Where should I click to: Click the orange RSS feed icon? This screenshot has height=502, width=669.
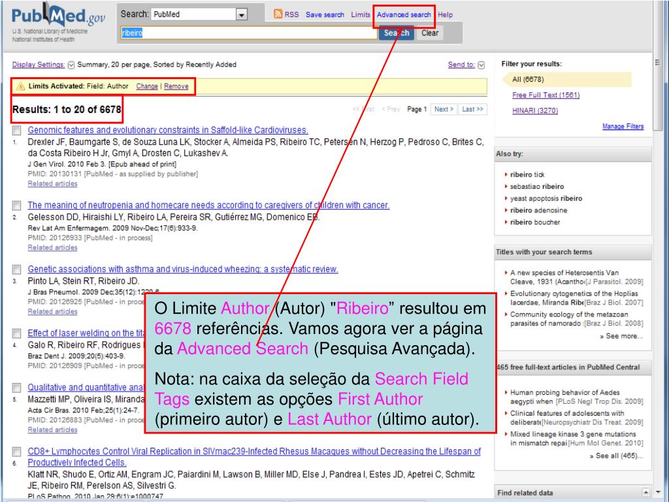[278, 14]
